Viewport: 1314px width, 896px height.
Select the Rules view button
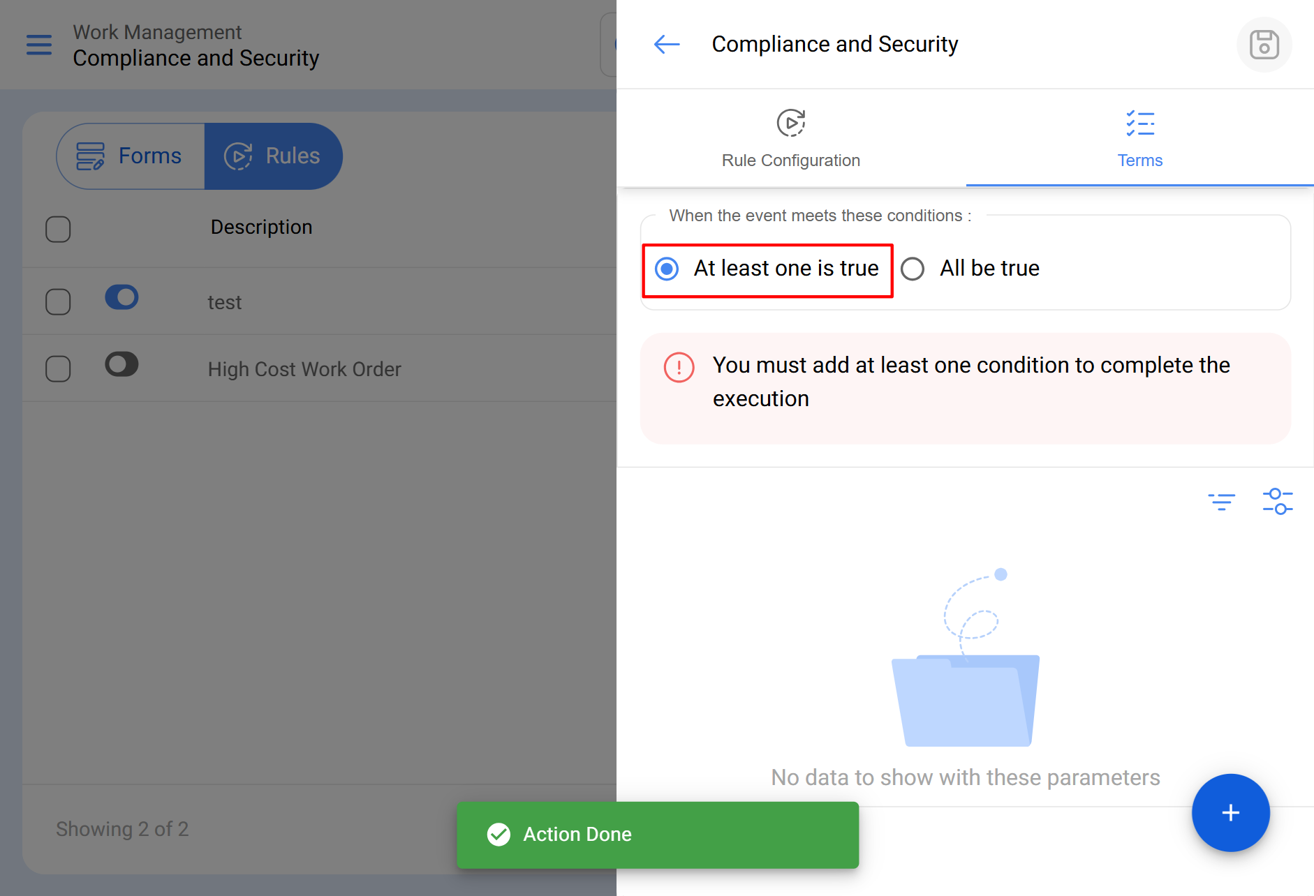tap(273, 156)
